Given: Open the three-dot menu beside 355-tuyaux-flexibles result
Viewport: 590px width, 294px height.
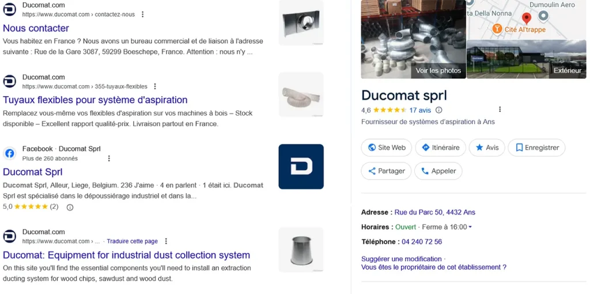Looking at the screenshot, I should tap(155, 86).
